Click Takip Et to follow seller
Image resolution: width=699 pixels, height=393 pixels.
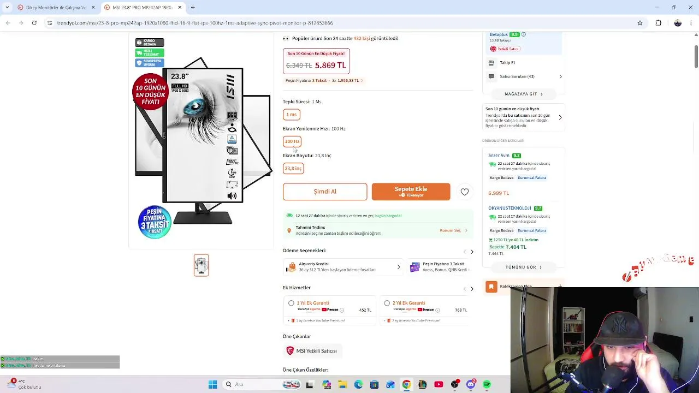(x=507, y=62)
